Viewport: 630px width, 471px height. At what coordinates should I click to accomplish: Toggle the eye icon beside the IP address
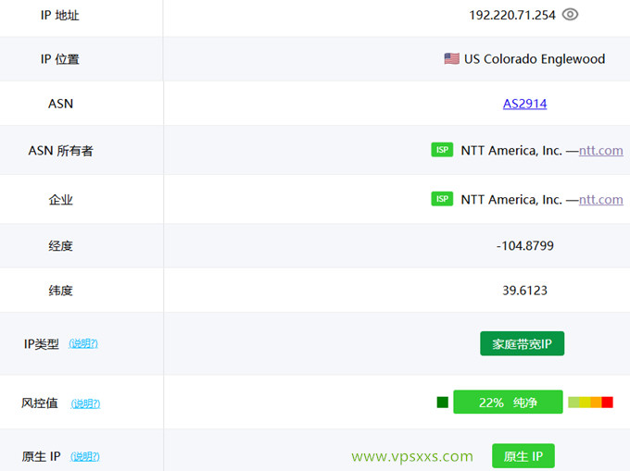(570, 15)
